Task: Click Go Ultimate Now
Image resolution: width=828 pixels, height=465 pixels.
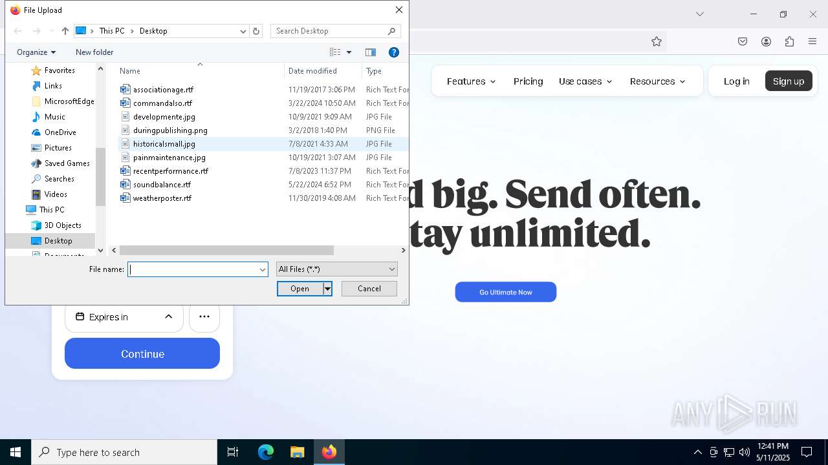Action: 506,292
